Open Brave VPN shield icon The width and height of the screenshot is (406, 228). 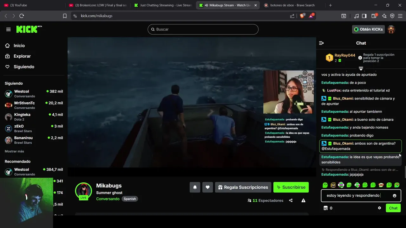click(392, 16)
